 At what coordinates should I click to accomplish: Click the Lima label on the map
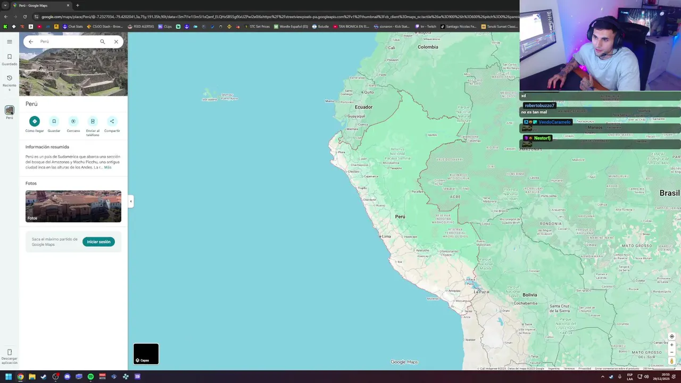point(386,236)
